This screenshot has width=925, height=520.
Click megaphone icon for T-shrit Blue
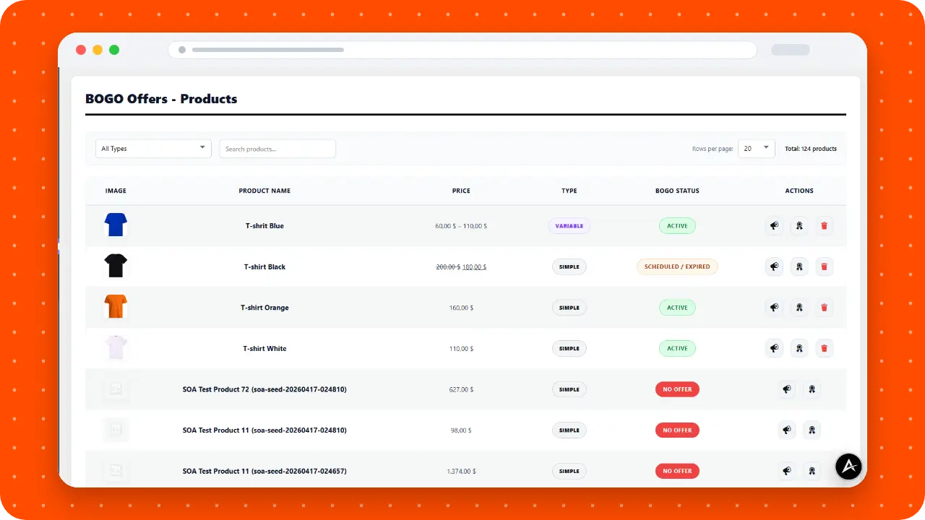(774, 226)
